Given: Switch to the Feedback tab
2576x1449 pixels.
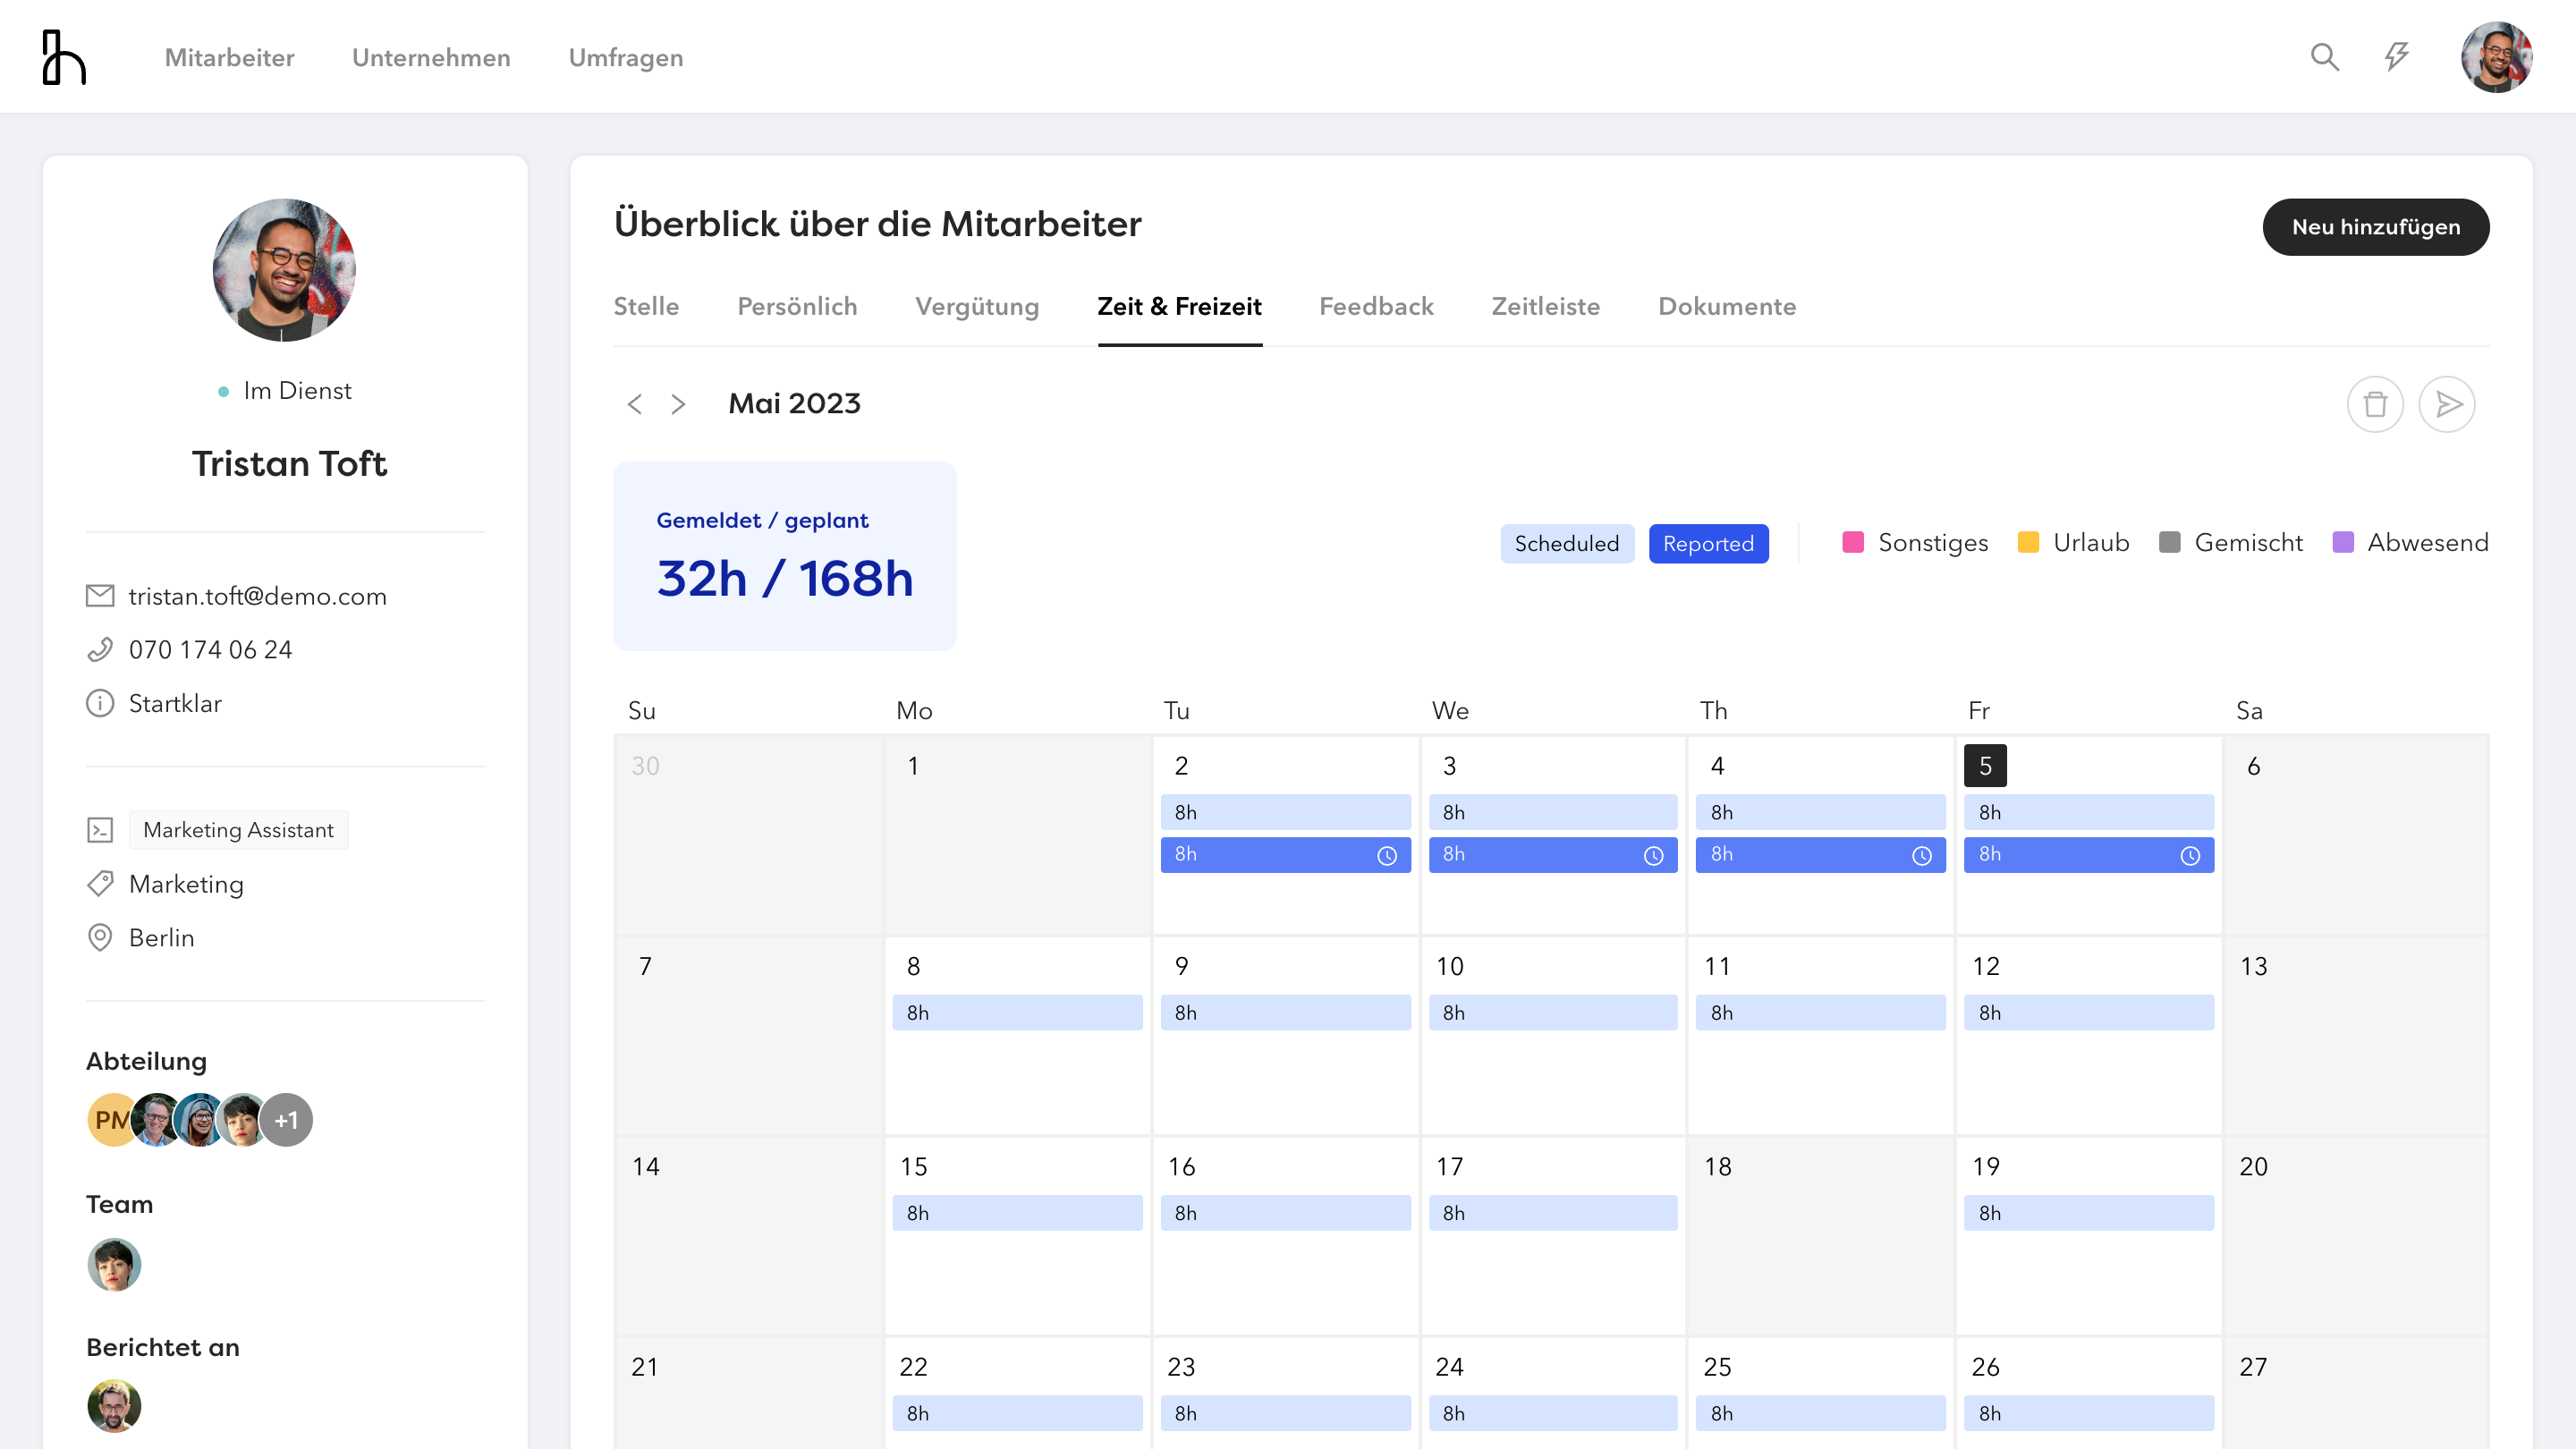Looking at the screenshot, I should tap(1376, 306).
